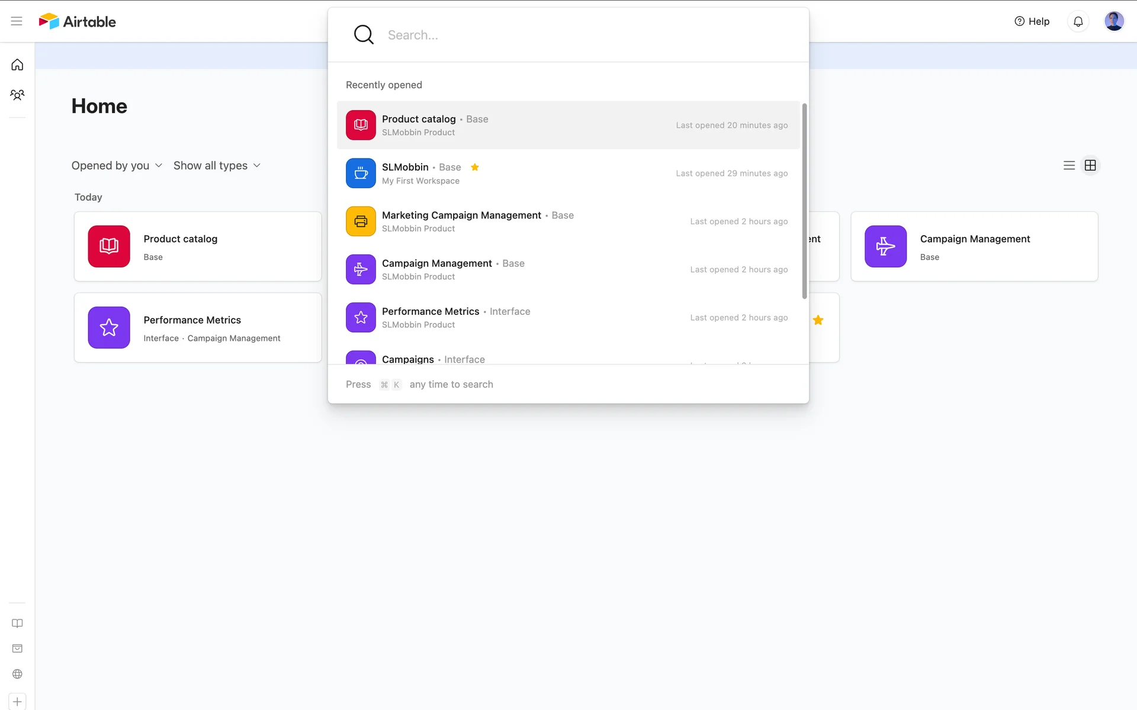Toggle the star on SLMobbin base

coord(474,167)
